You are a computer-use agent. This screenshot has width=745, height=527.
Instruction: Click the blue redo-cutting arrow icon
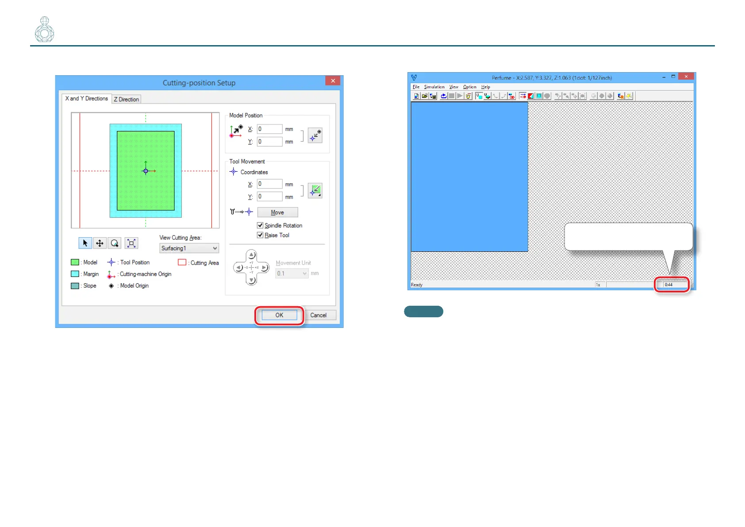444,96
